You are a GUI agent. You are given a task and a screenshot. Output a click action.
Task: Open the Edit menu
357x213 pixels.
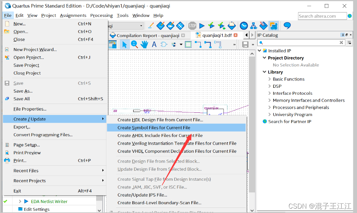pyautogui.click(x=19, y=15)
